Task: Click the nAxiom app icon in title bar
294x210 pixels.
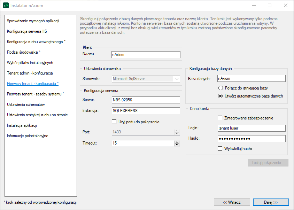Action: [6, 5]
